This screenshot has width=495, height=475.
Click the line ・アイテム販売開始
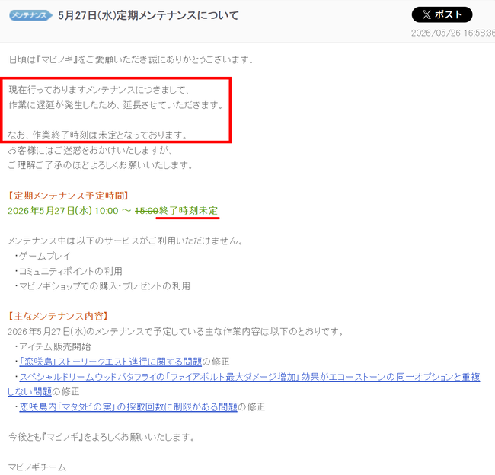pyautogui.click(x=53, y=346)
